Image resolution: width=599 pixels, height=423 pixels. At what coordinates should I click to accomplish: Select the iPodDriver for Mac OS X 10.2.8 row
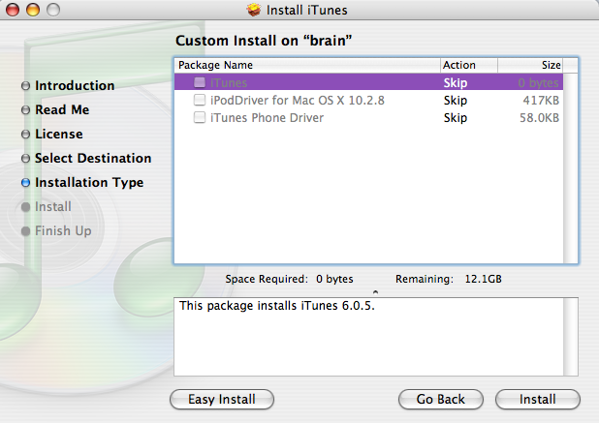368,101
